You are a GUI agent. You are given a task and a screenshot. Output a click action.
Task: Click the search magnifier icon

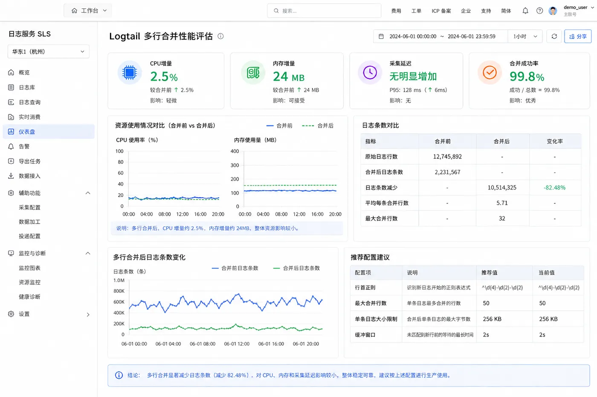pyautogui.click(x=276, y=11)
